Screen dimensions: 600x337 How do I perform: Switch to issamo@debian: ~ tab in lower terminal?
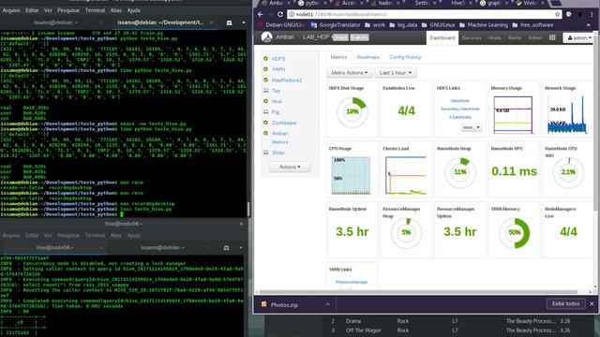(162, 248)
